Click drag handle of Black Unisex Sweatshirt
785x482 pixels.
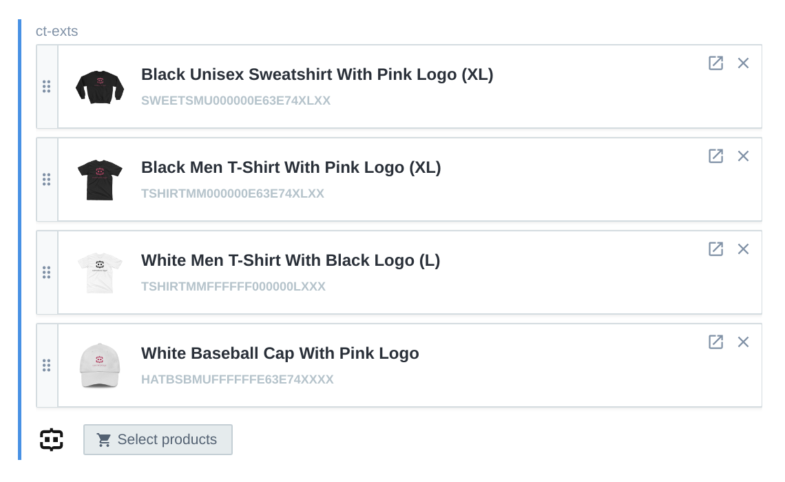(47, 87)
